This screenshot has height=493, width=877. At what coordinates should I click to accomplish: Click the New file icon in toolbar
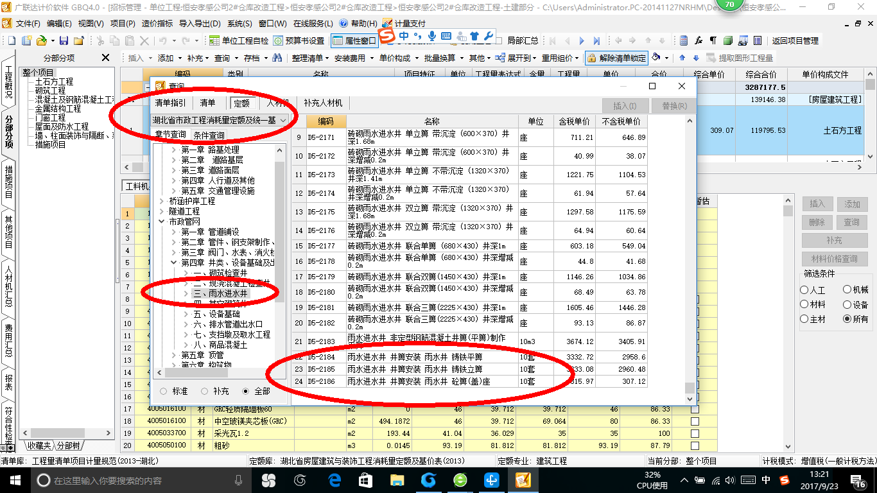coord(12,40)
